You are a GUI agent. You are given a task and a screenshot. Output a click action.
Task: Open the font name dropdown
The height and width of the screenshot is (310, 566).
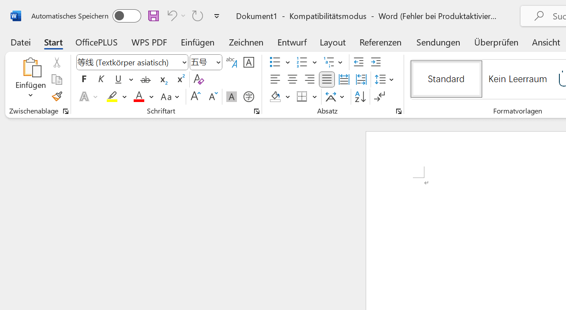click(x=184, y=63)
